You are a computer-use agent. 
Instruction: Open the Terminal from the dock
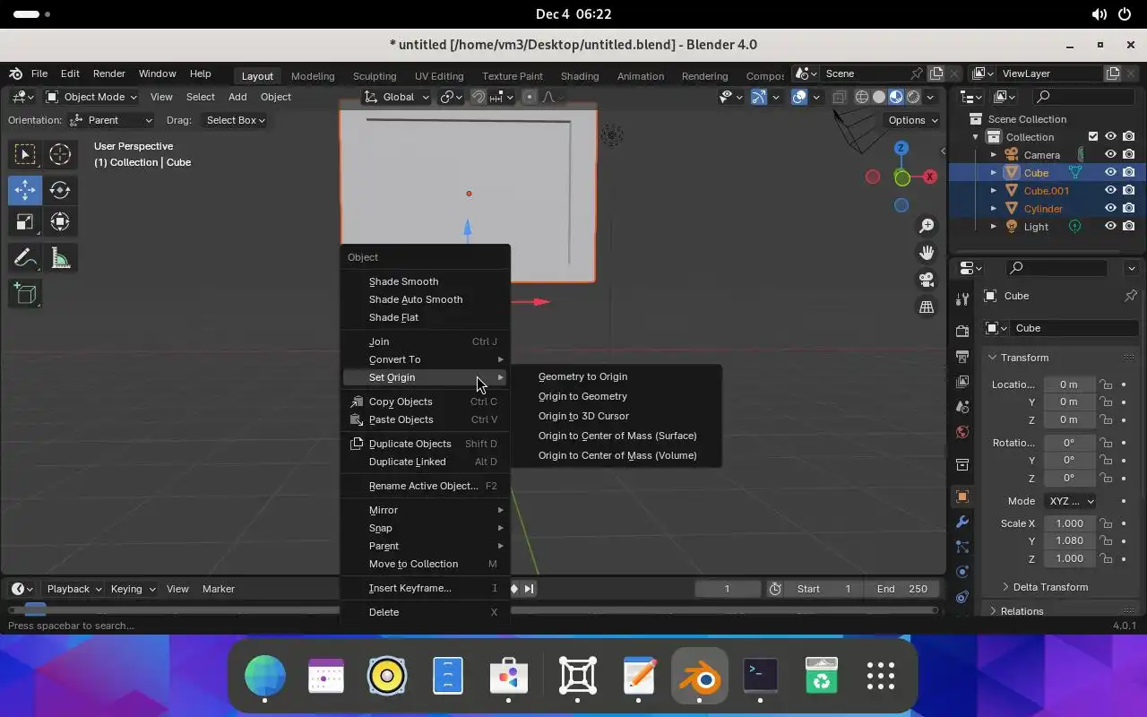(761, 675)
